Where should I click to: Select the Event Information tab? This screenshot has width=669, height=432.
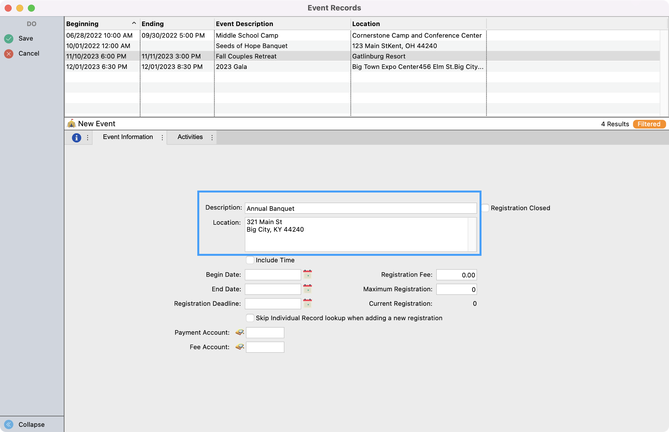click(x=128, y=137)
